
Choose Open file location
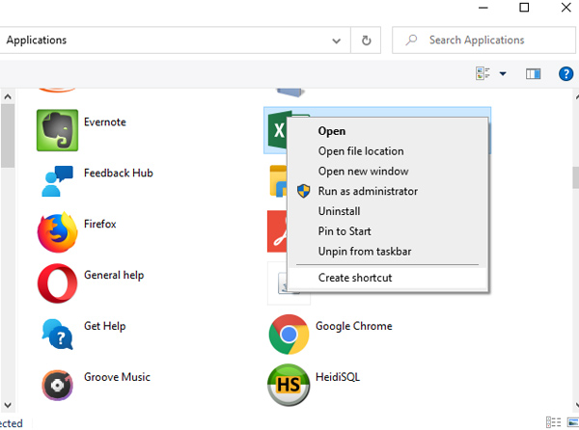[x=387, y=151]
